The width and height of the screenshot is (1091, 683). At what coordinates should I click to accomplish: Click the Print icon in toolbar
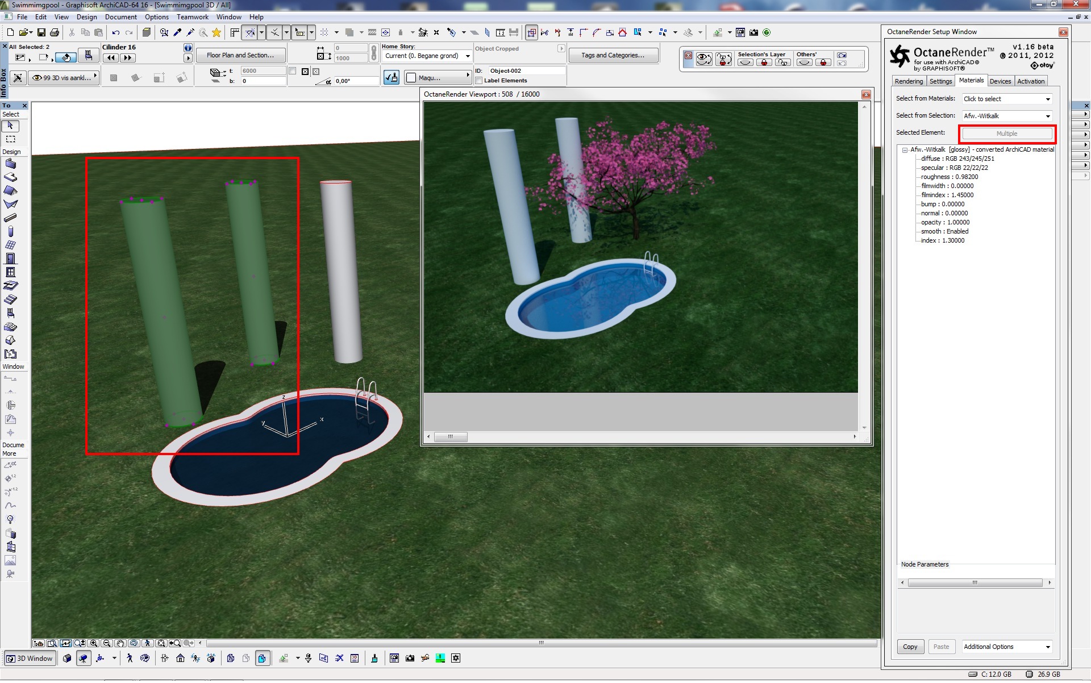coord(55,32)
